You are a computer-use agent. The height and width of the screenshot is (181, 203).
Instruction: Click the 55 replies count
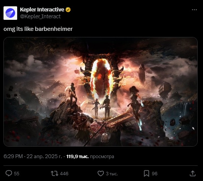(16, 174)
